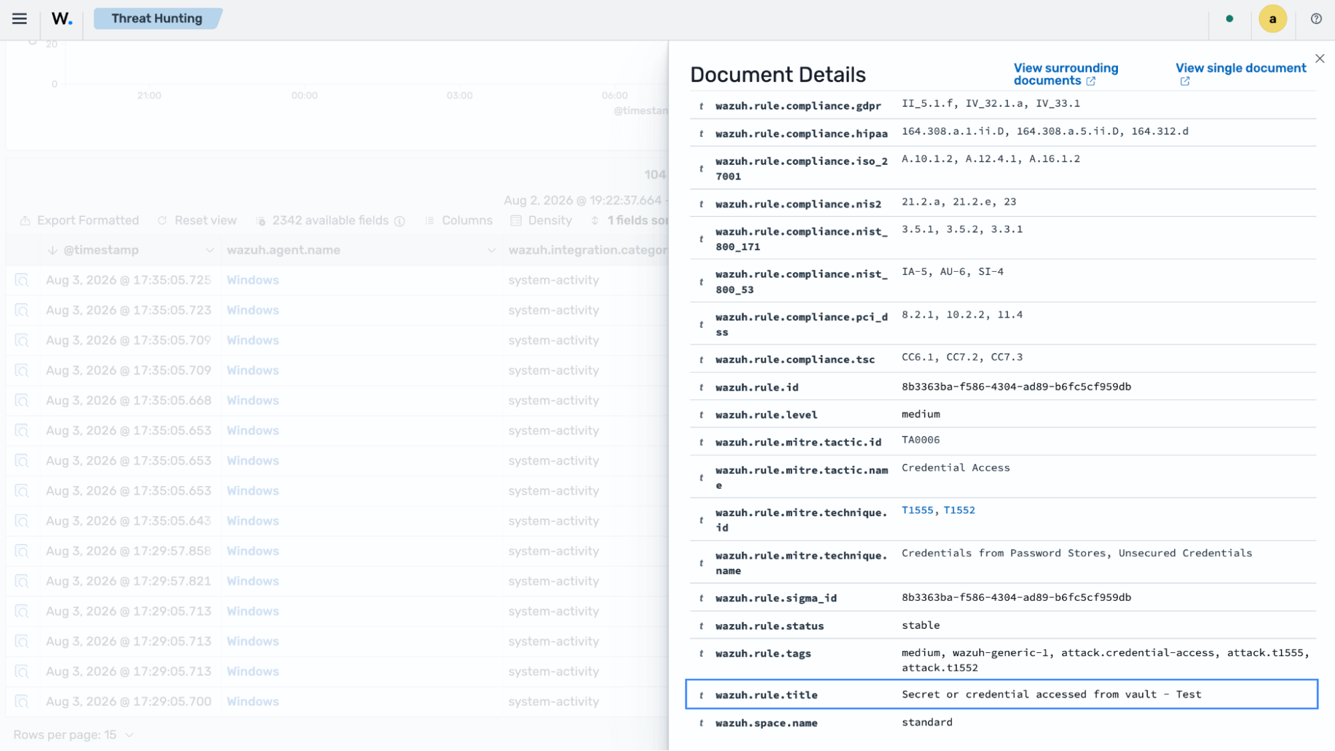Viewport: 1335px width, 751px height.
Task: Click the wazuh.integration.category column header
Action: [x=588, y=250]
